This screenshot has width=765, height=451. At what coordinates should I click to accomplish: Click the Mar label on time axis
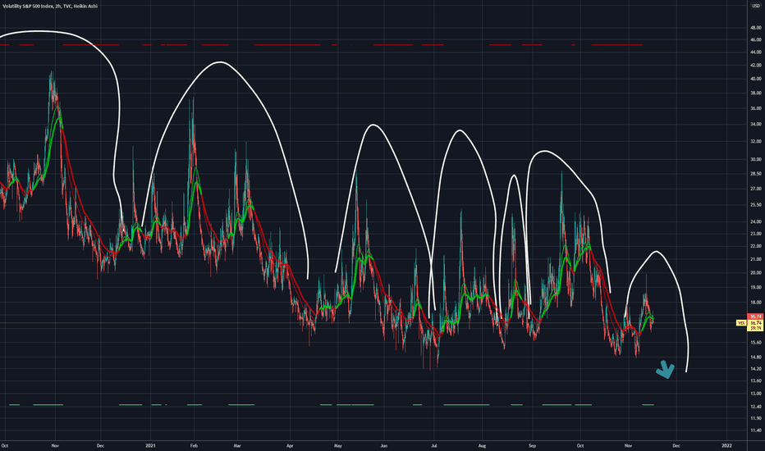tap(237, 445)
